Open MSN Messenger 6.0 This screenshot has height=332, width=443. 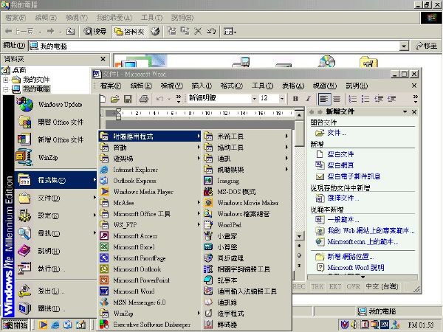tap(150, 302)
